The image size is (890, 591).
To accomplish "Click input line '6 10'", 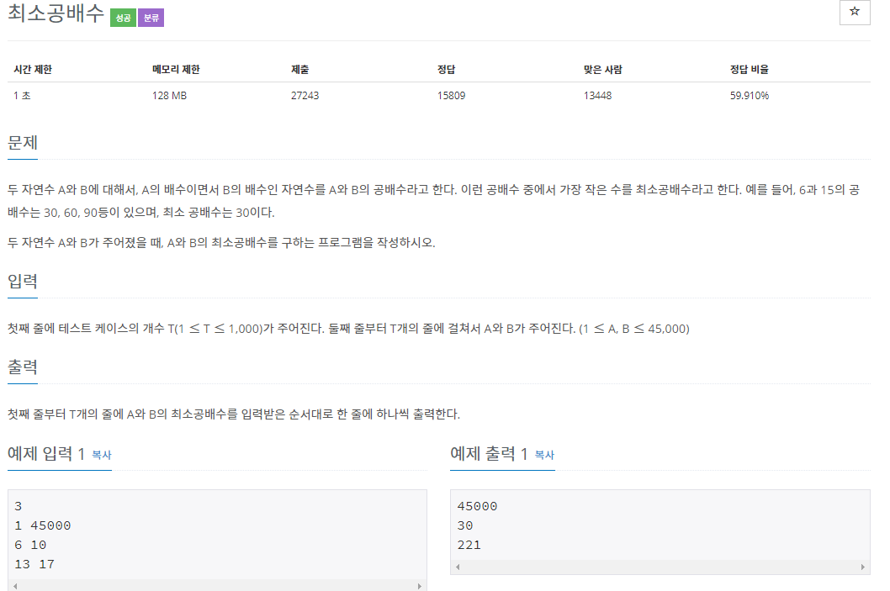I will coord(30,545).
